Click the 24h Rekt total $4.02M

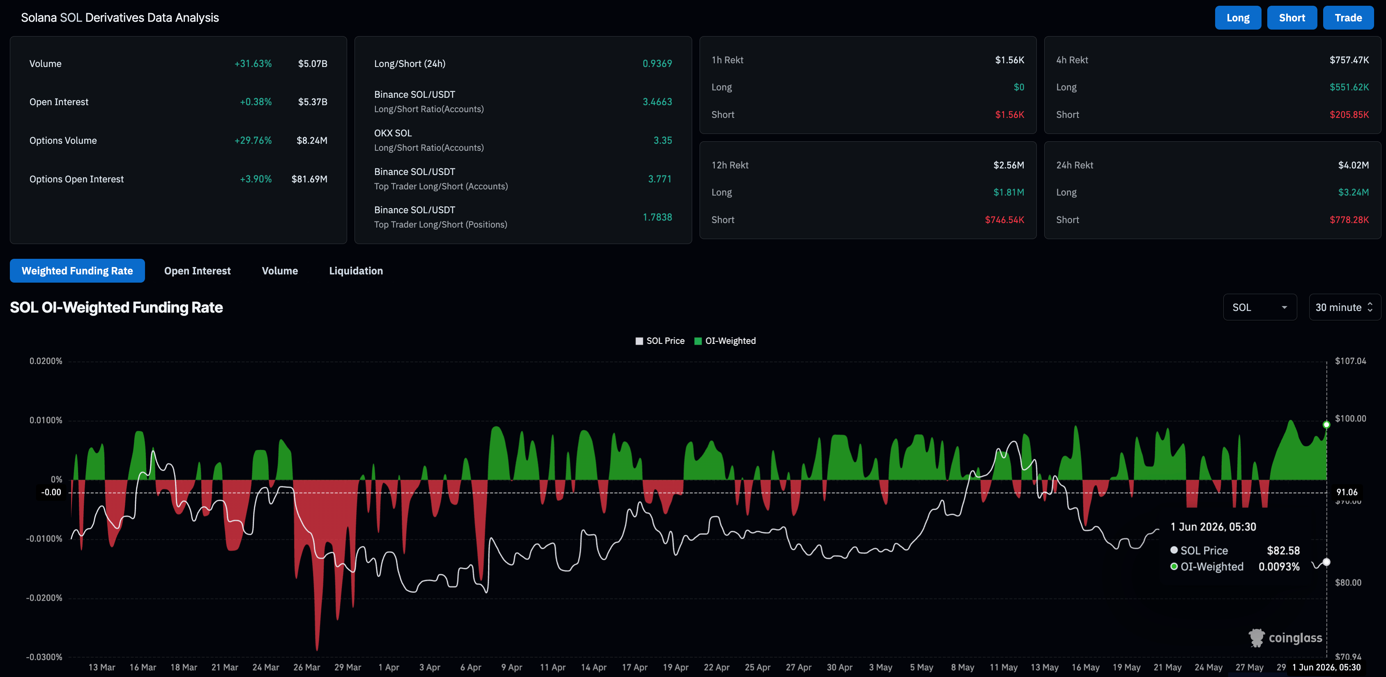tap(1353, 165)
